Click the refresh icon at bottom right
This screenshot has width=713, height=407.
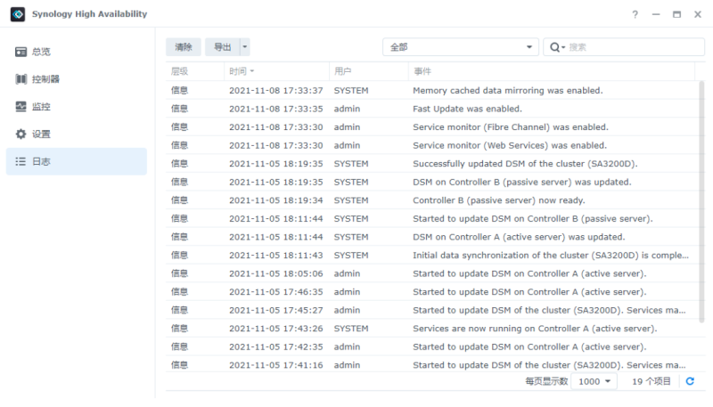click(690, 381)
